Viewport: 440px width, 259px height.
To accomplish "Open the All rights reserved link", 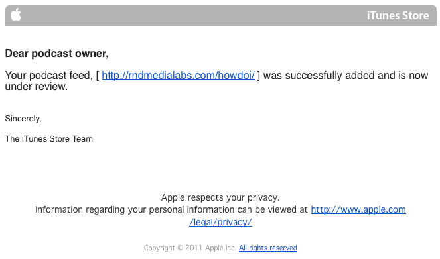I will 268,248.
